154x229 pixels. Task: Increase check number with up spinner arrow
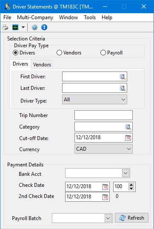tap(131, 185)
